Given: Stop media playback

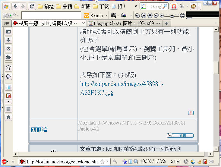Looking at the screenshot, I should coord(150,15).
